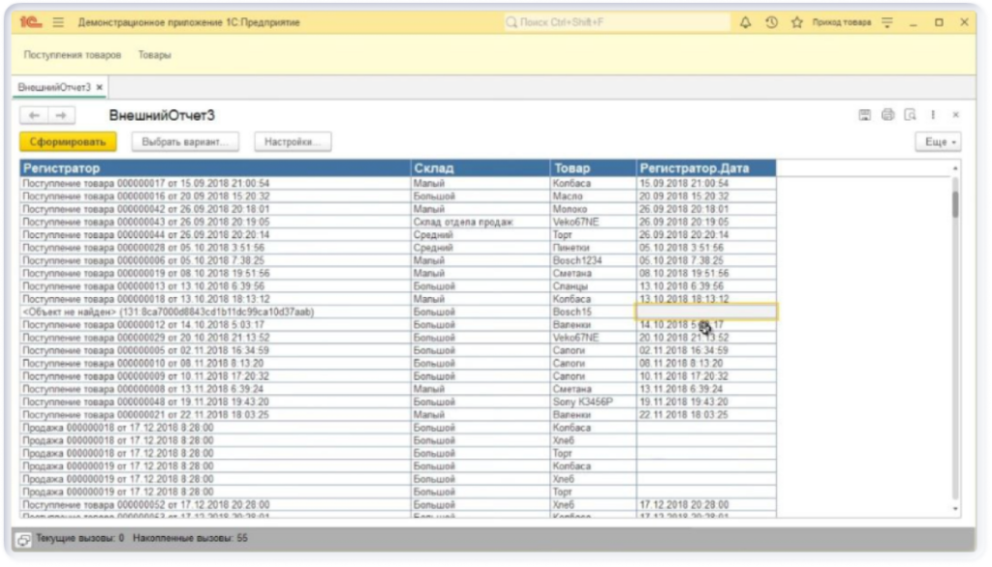Open the notifications bell icon
Screen dimensions: 992x567
745,22
